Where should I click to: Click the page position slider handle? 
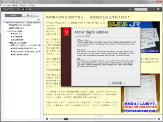(66, 119)
